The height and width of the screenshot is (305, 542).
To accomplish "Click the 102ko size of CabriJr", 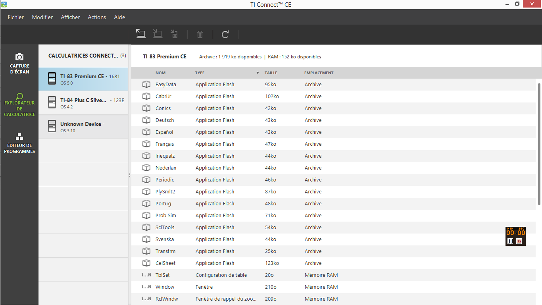I will click(272, 96).
